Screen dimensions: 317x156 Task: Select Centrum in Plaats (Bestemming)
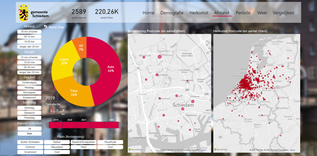[30, 147]
